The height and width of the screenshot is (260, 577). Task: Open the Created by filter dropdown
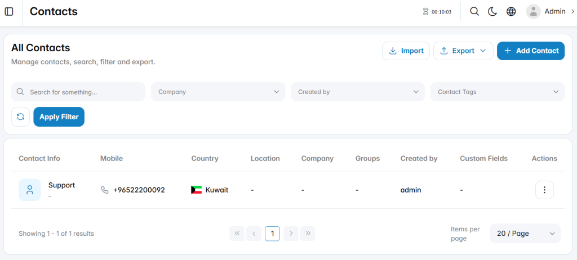pos(358,92)
